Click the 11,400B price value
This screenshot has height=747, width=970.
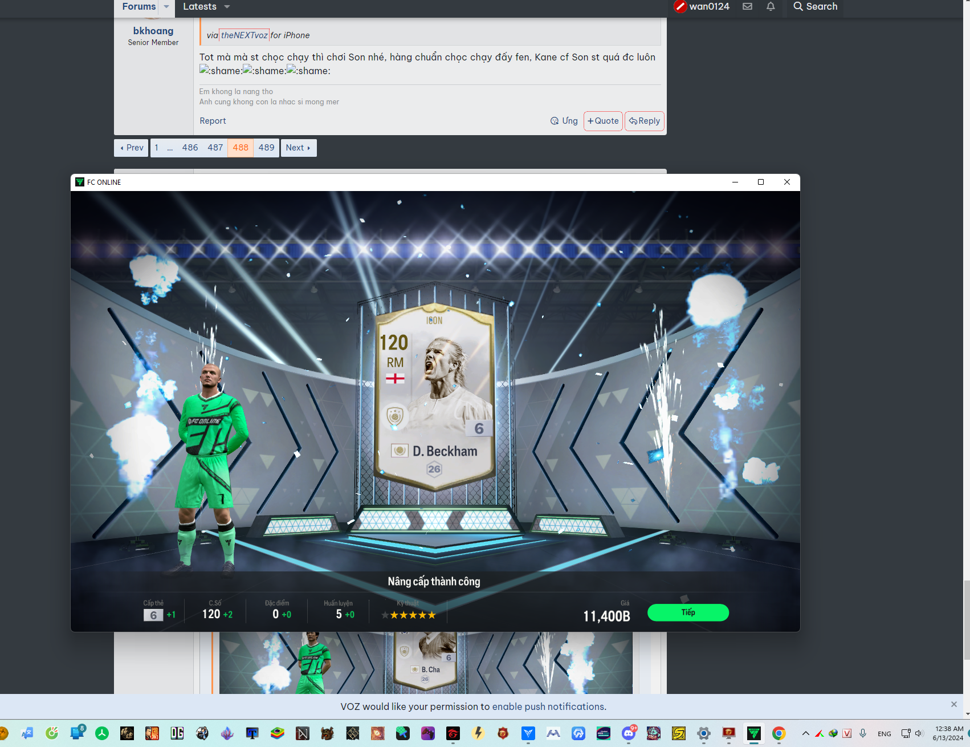click(x=606, y=616)
